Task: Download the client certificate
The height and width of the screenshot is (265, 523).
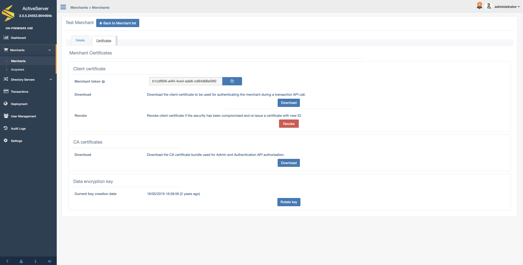Action: (289, 103)
